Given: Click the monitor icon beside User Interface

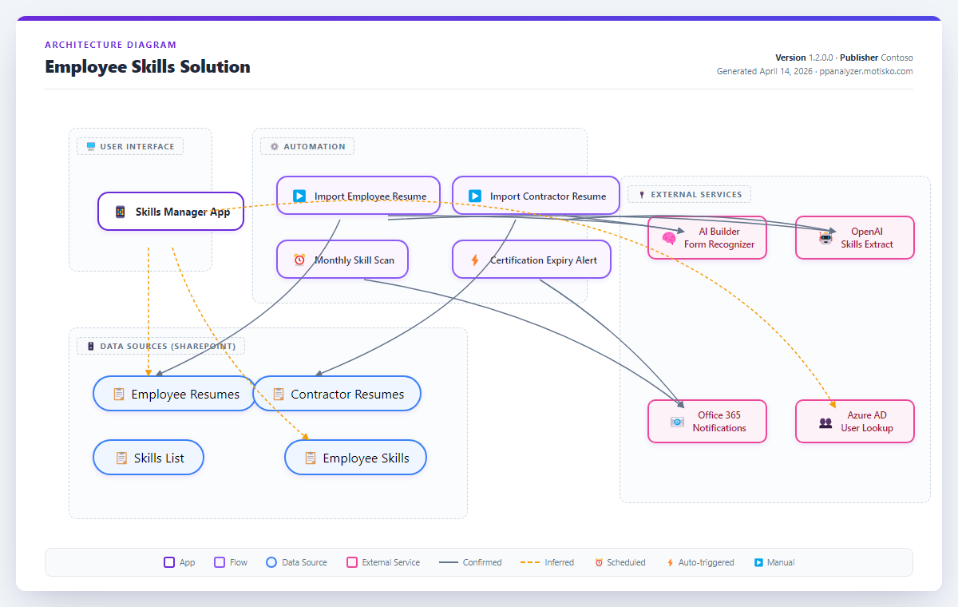Looking at the screenshot, I should pos(91,147).
